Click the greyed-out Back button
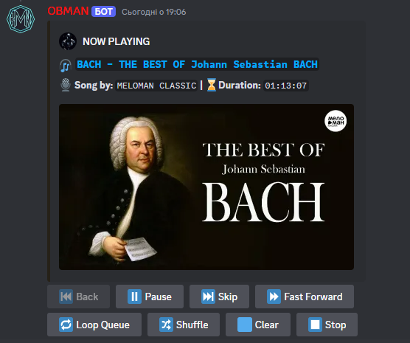This screenshot has width=410, height=343. coord(78,297)
